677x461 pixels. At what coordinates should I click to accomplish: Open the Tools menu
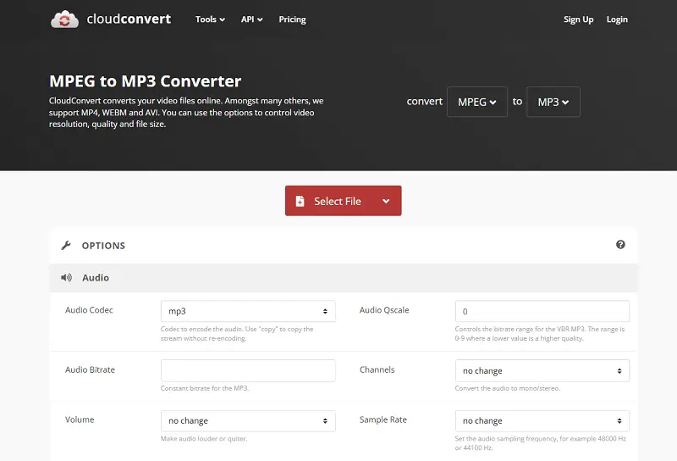pyautogui.click(x=210, y=19)
